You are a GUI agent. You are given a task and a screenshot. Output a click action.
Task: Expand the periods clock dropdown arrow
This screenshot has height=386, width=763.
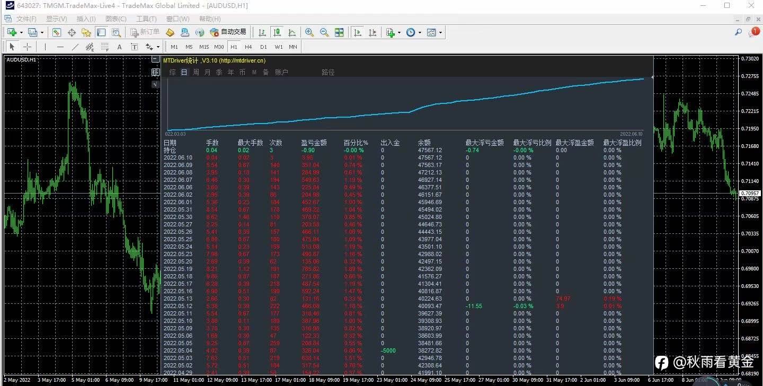[x=420, y=32]
